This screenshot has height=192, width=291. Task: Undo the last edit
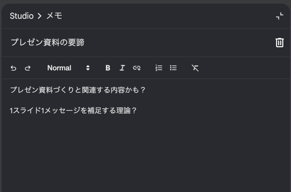coord(13,68)
